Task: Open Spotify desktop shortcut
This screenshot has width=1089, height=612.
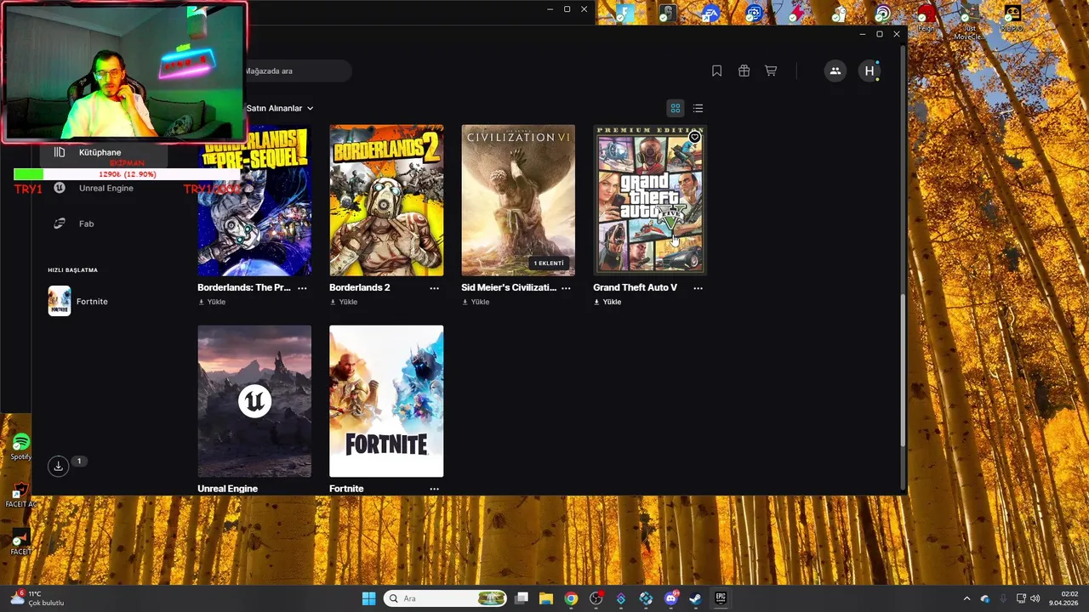Action: (20, 446)
